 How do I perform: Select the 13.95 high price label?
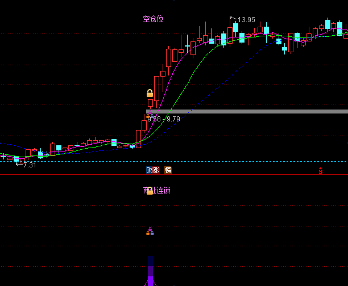pos(246,20)
